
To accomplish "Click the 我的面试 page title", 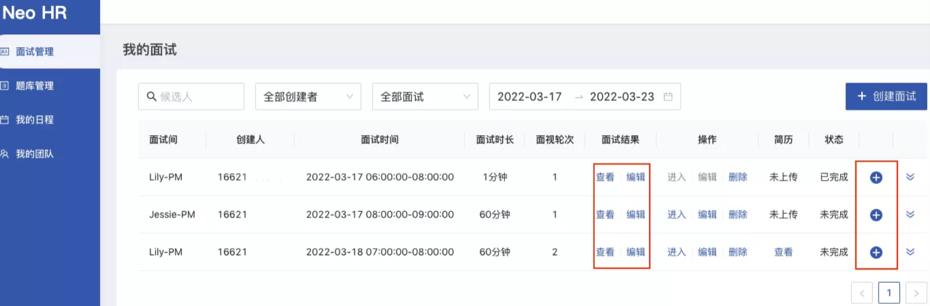I will (150, 50).
